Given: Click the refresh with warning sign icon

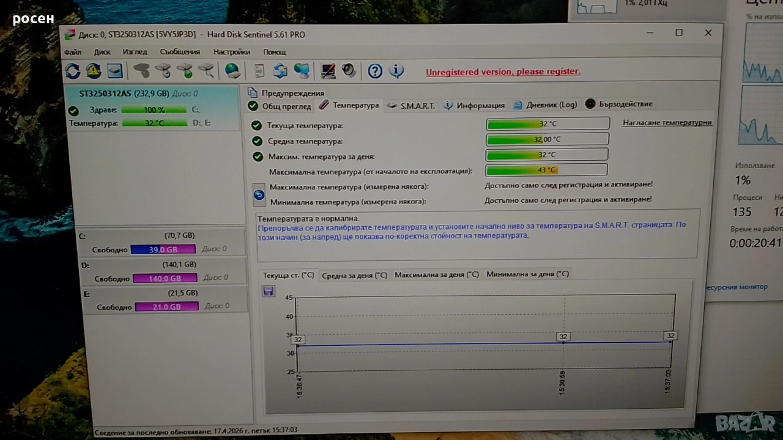Looking at the screenshot, I should click(x=94, y=71).
